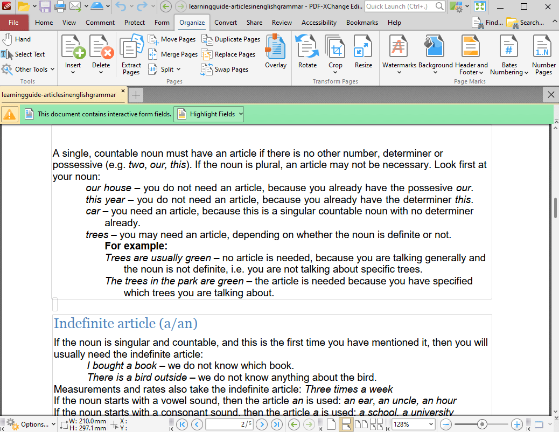Image resolution: width=559 pixels, height=432 pixels.
Task: Enable the Select Text tool
Action: click(23, 54)
